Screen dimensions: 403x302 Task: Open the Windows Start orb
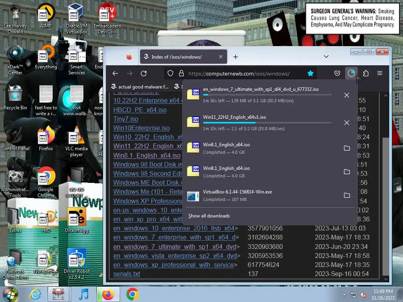point(11,294)
